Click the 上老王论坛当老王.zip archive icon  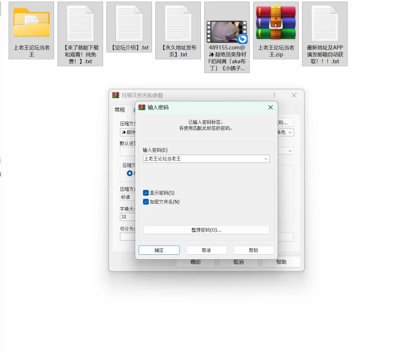click(276, 23)
